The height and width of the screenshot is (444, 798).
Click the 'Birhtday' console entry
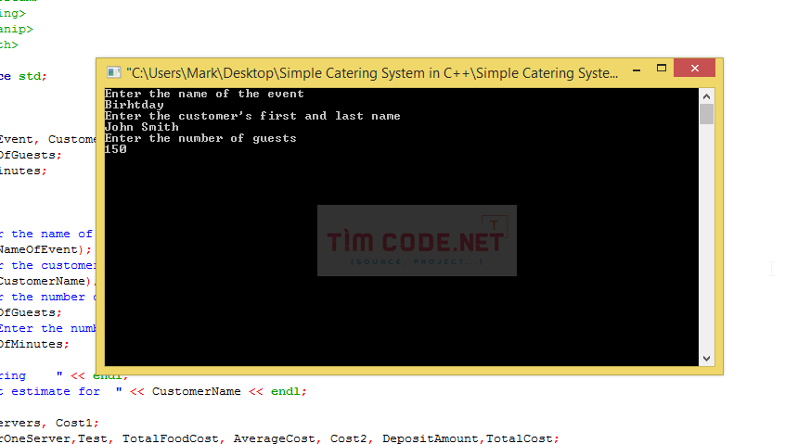coord(135,105)
